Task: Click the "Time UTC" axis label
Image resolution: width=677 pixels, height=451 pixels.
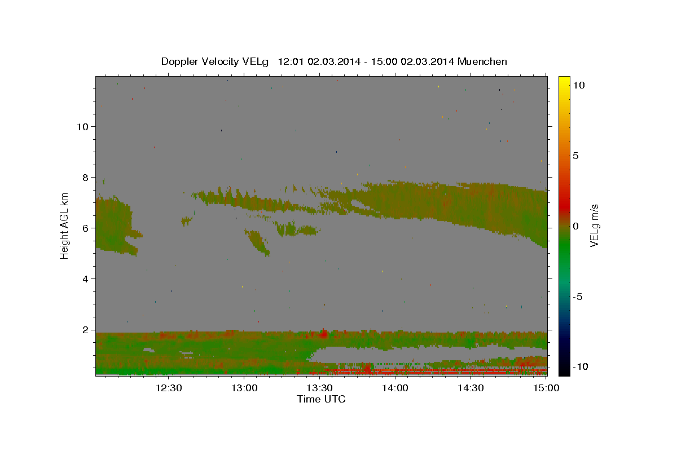Action: [x=321, y=399]
